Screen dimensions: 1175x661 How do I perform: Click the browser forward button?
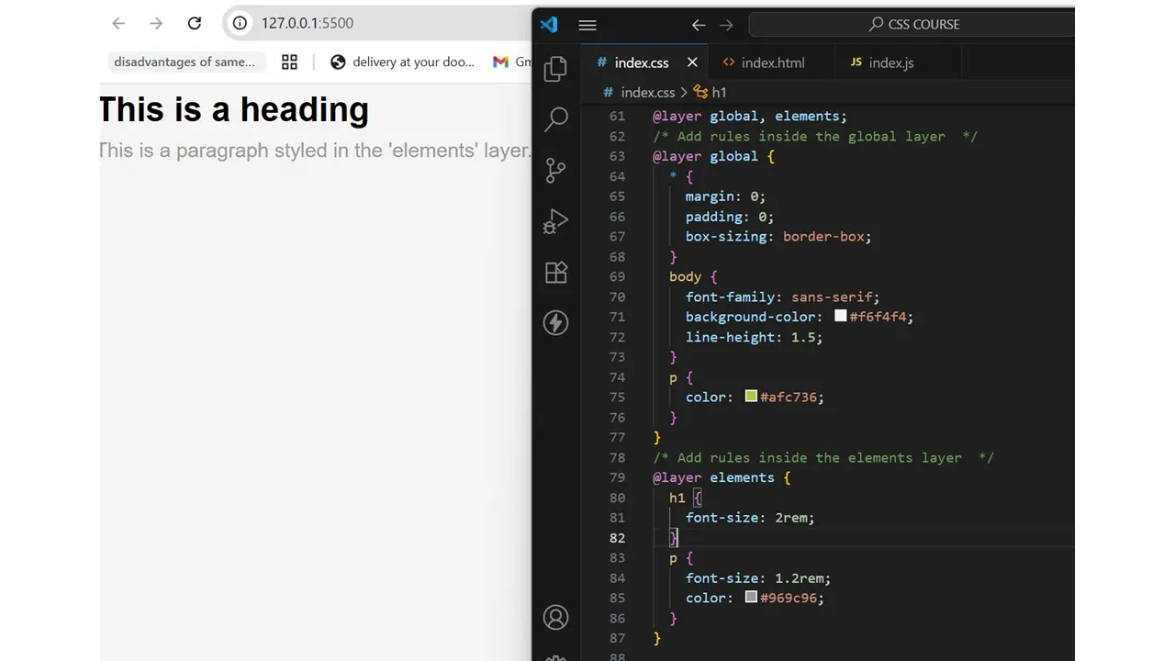[156, 23]
